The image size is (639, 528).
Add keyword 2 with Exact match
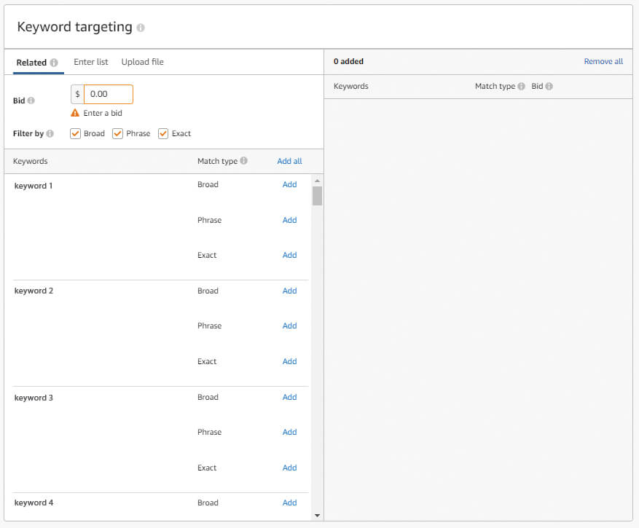tap(290, 361)
